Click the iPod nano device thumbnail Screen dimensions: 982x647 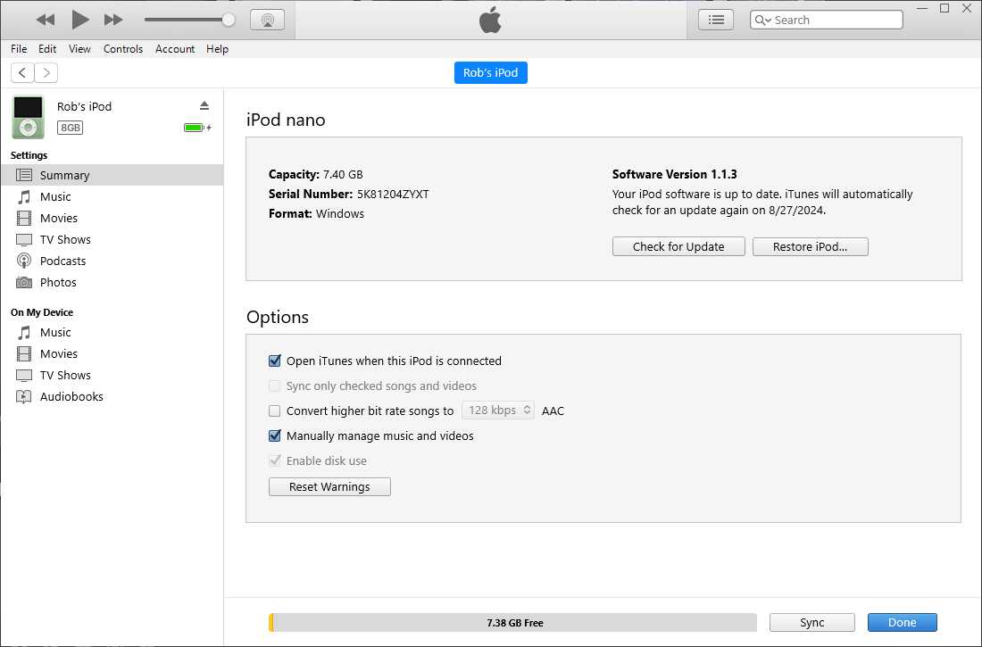point(29,117)
